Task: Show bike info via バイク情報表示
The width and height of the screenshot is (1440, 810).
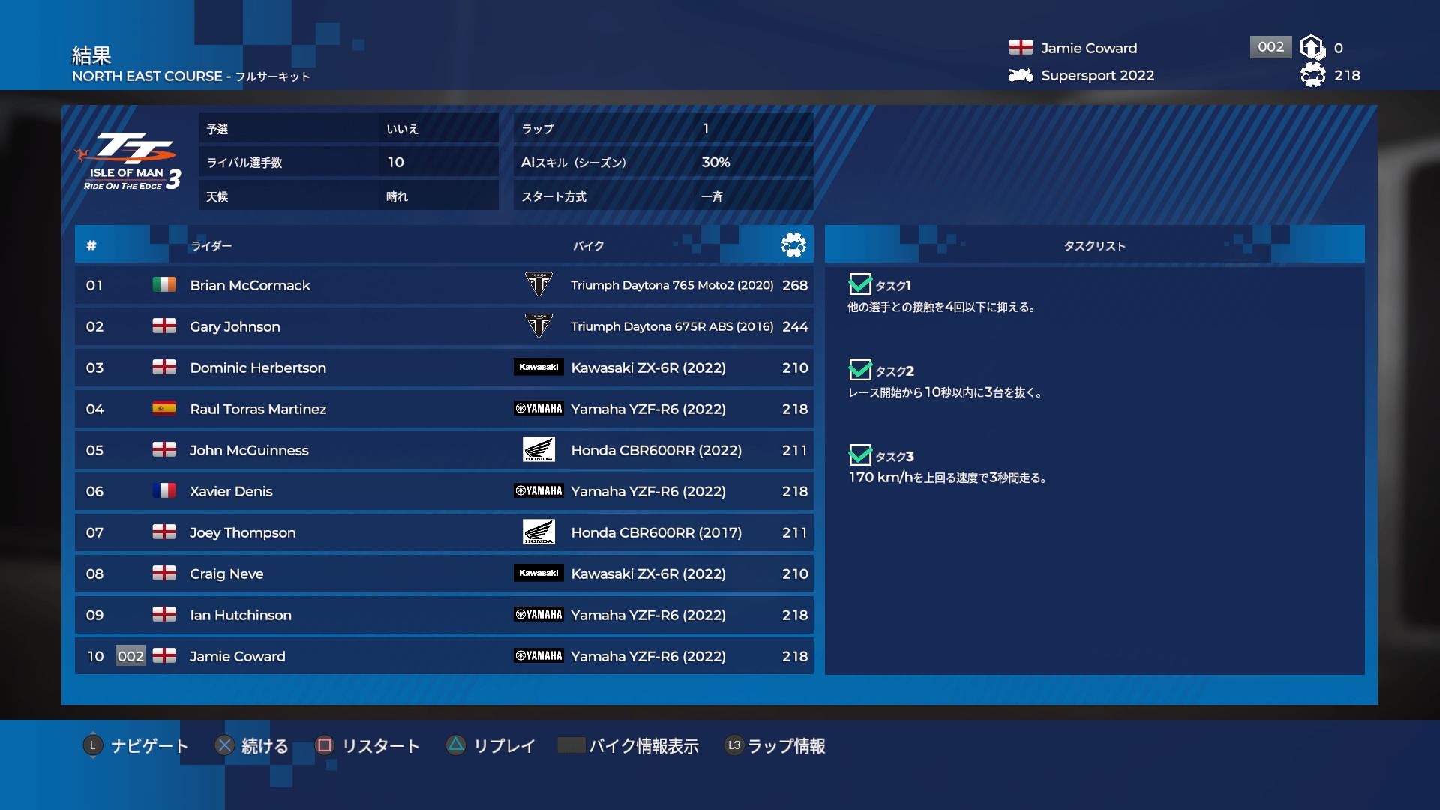Action: (x=628, y=745)
